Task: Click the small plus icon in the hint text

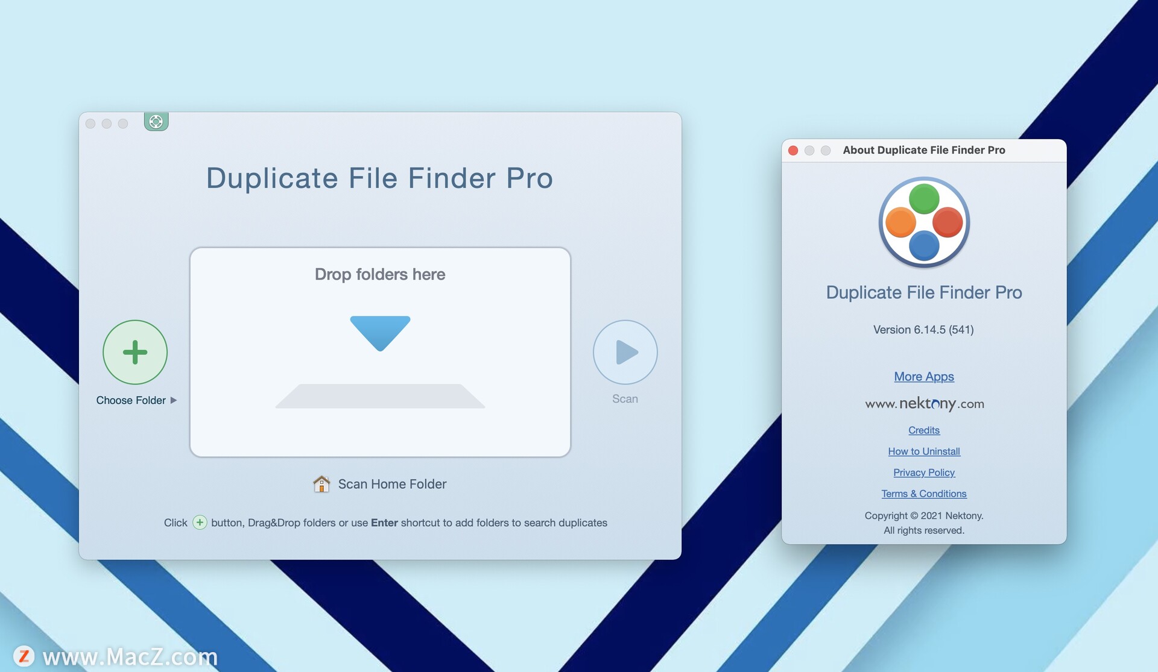Action: (x=200, y=523)
